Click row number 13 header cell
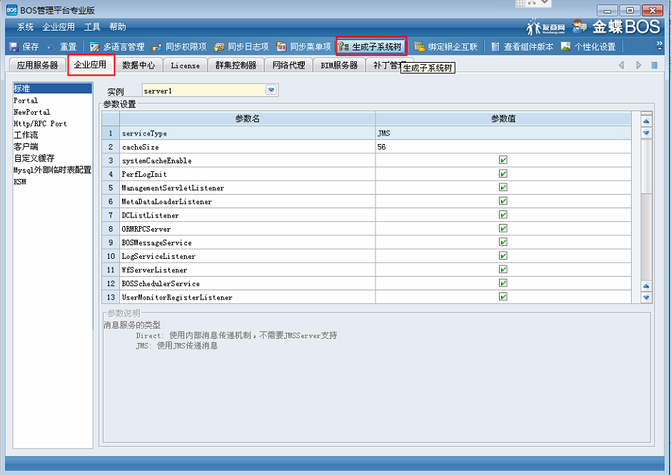 (x=111, y=297)
